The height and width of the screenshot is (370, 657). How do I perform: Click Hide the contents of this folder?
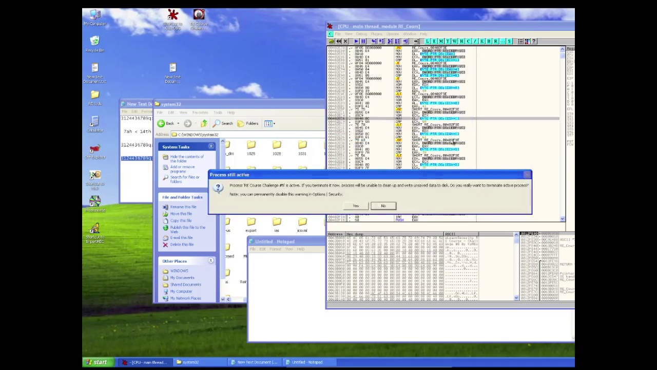[187, 159]
